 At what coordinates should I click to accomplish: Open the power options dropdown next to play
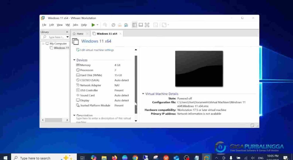97,25
